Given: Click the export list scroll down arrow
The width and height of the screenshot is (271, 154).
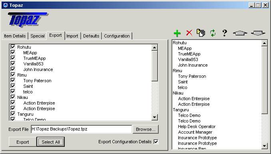Looking at the screenshot, I should click(154, 117).
